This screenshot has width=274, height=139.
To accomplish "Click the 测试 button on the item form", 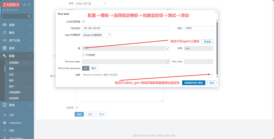I will pyautogui.click(x=90, y=114).
